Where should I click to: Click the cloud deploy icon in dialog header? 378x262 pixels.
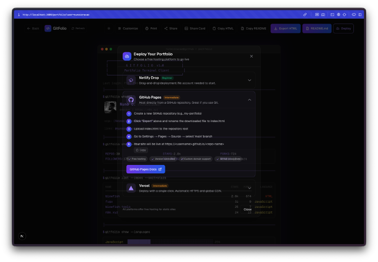click(127, 56)
